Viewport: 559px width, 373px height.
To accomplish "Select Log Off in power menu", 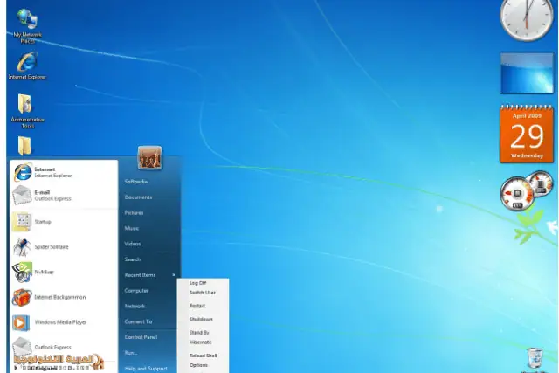I will click(198, 283).
